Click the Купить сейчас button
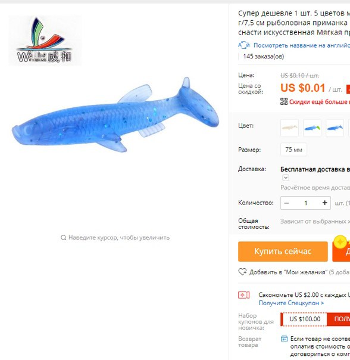This screenshot has width=350, height=360. click(x=283, y=252)
